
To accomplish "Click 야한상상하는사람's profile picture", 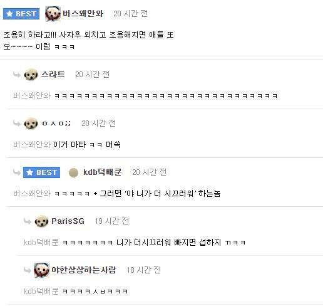I will 41,270.
